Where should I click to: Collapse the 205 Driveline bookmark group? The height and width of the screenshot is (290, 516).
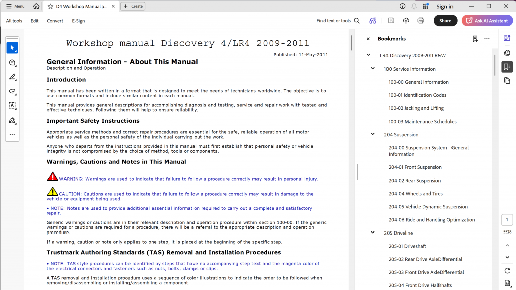[373, 233]
